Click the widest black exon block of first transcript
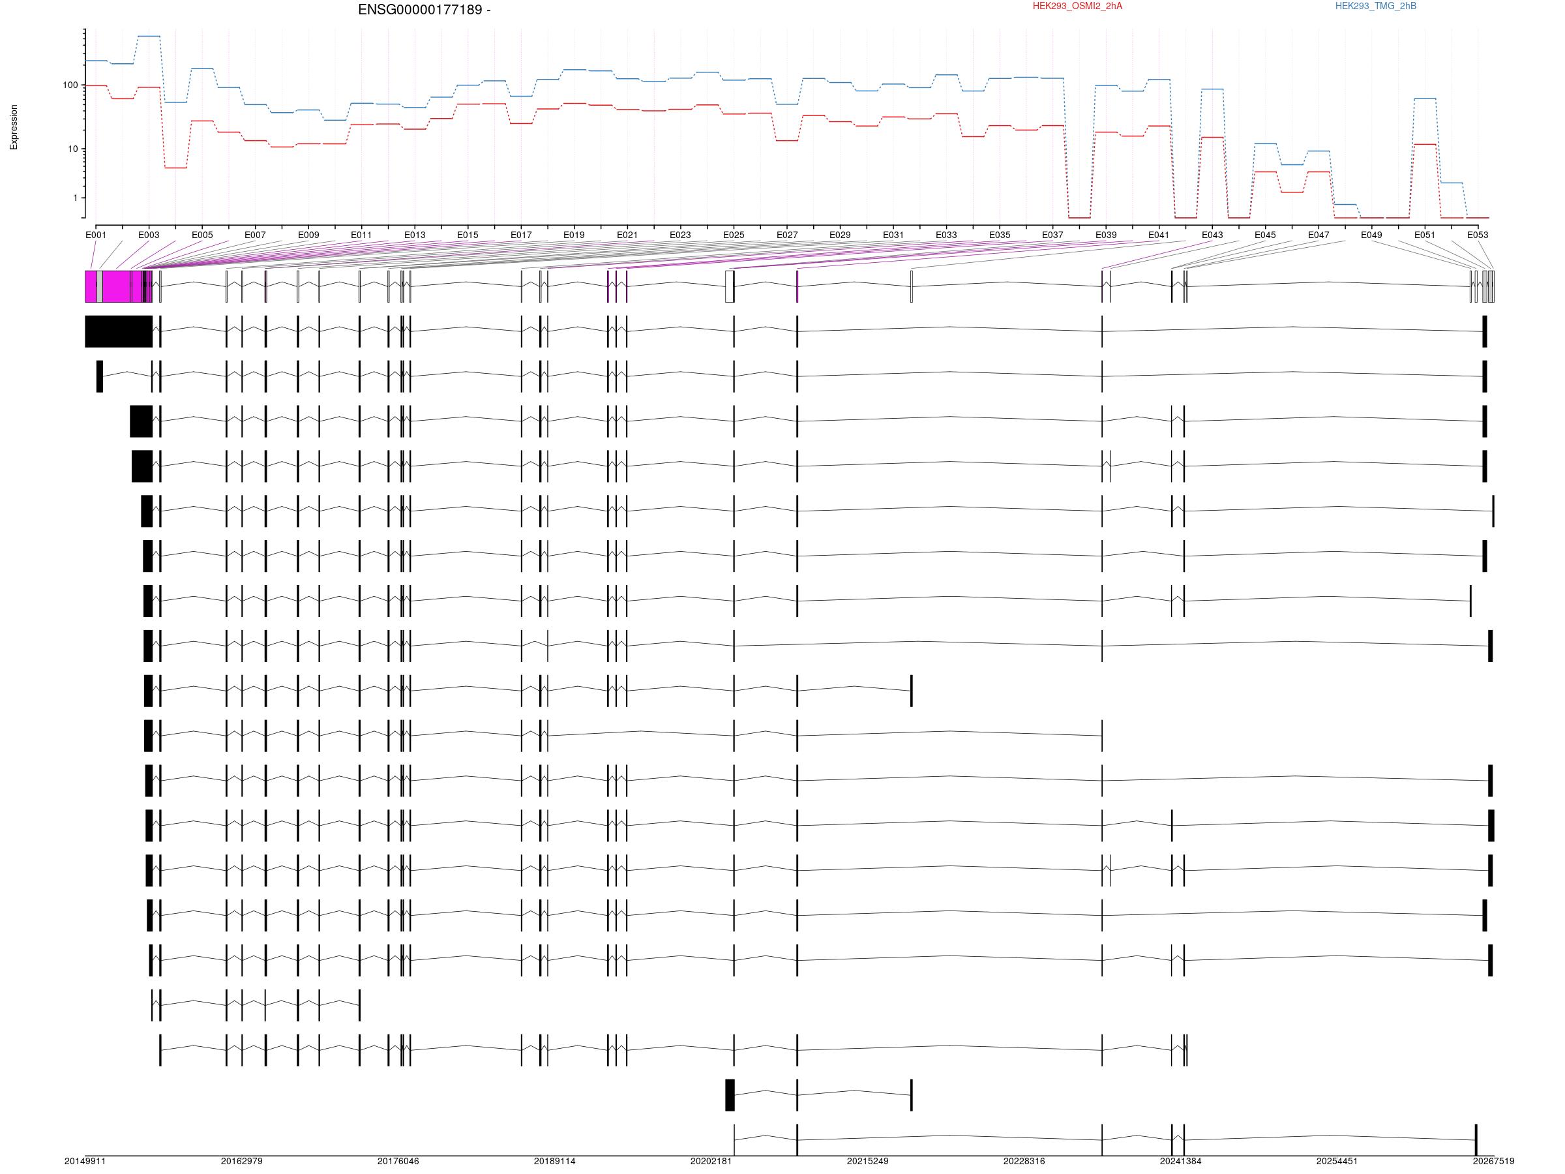The image size is (1565, 1174). (119, 331)
